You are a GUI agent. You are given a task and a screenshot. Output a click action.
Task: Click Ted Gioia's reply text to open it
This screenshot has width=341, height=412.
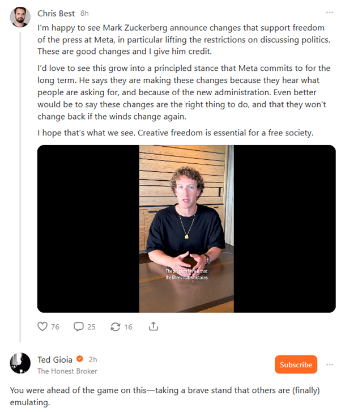pos(164,397)
